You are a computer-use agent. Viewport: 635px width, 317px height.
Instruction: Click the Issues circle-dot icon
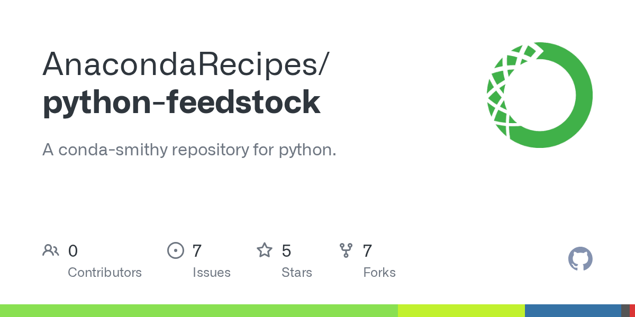pyautogui.click(x=175, y=250)
